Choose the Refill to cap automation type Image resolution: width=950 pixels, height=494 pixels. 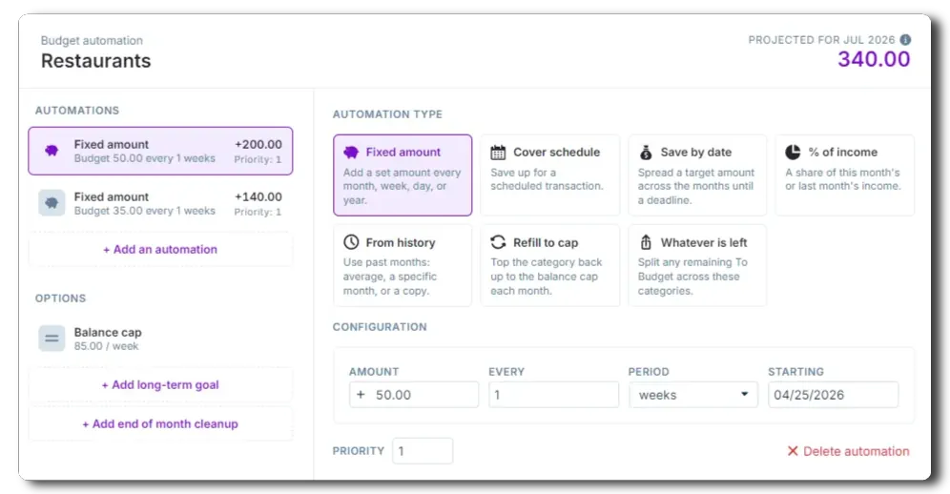tap(550, 265)
